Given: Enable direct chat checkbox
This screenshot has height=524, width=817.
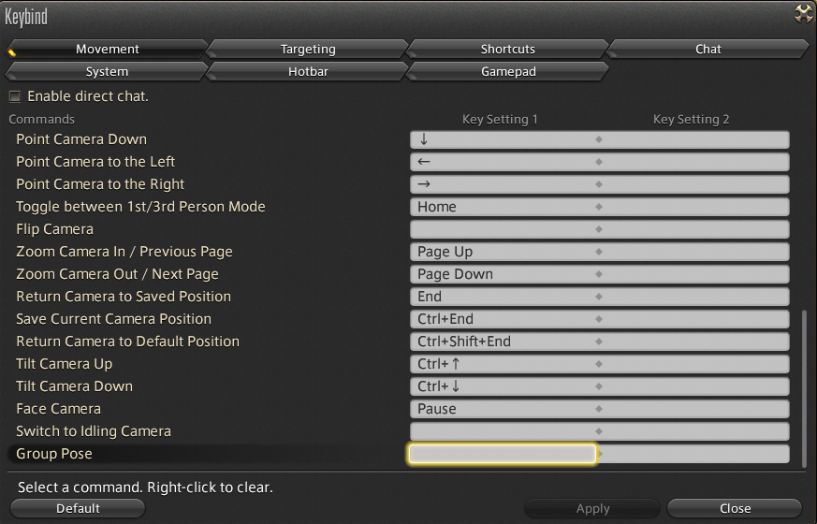Looking at the screenshot, I should pos(15,96).
